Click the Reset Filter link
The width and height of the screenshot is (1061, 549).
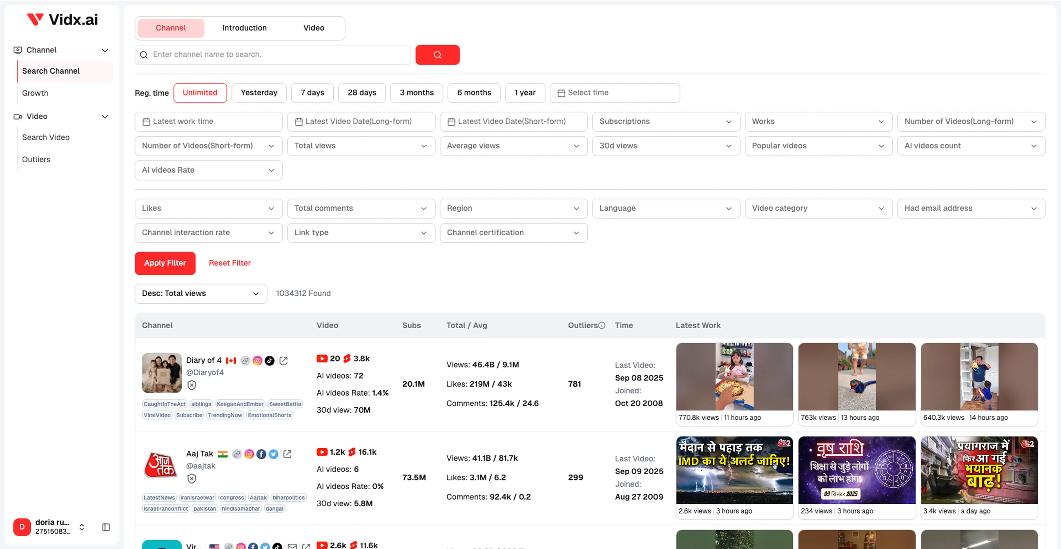coord(229,263)
